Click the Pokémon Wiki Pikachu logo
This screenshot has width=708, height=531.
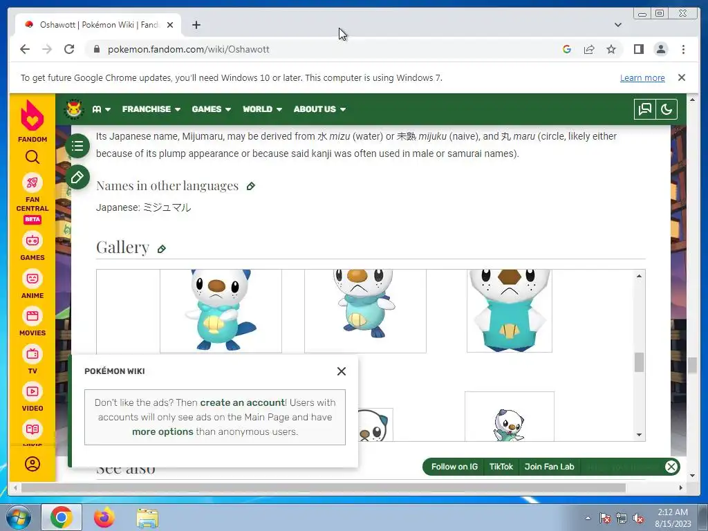click(73, 109)
